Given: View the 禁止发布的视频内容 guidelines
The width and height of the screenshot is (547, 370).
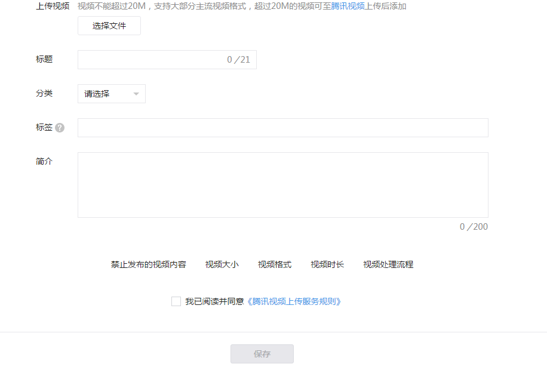Looking at the screenshot, I should coord(147,264).
